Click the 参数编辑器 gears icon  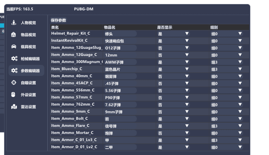coord(14,71)
